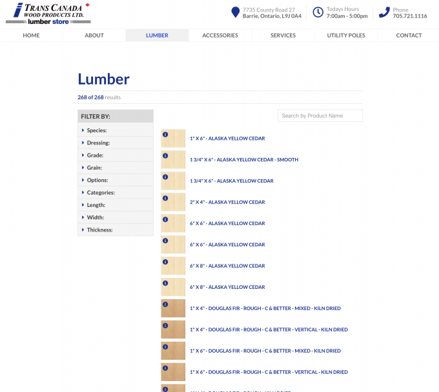Click the Search by Product Name field
The width and height of the screenshot is (439, 392).
(x=320, y=116)
